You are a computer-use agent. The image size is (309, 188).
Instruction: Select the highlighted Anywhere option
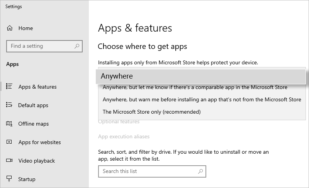pyautogui.click(x=201, y=76)
